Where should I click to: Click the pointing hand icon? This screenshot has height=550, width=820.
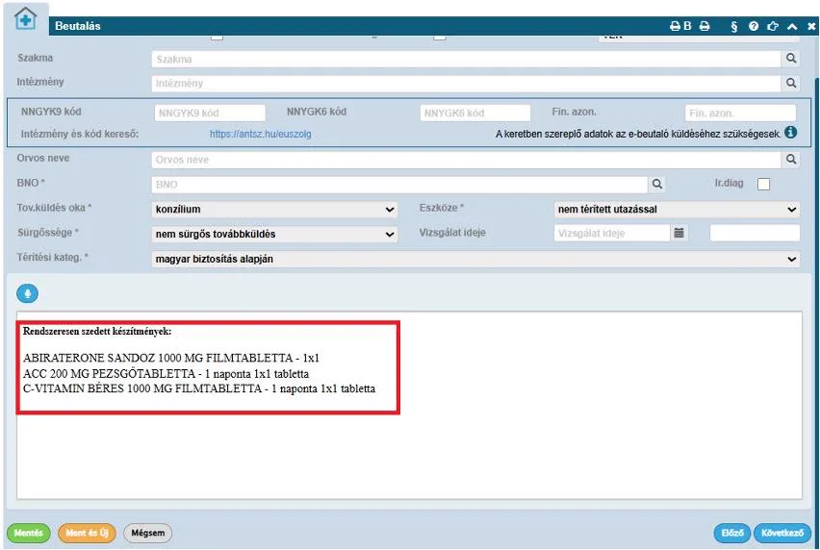773,26
